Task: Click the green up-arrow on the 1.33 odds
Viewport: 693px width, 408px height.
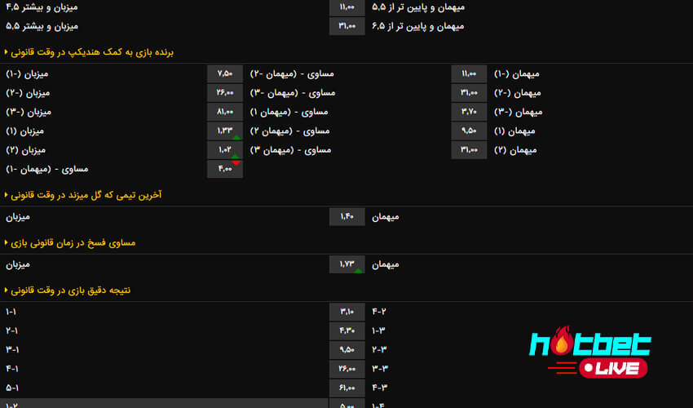Action: [236, 137]
